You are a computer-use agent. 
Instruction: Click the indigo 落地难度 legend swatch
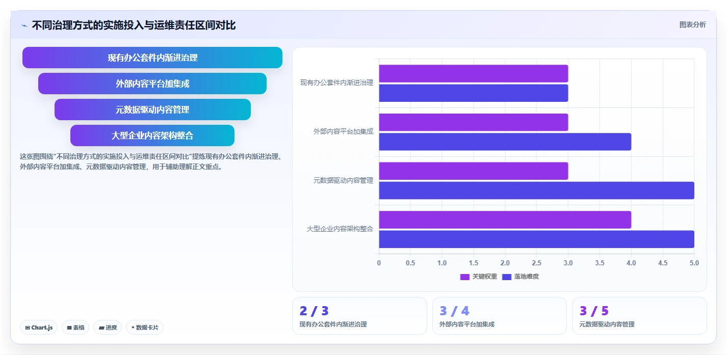[x=507, y=277]
